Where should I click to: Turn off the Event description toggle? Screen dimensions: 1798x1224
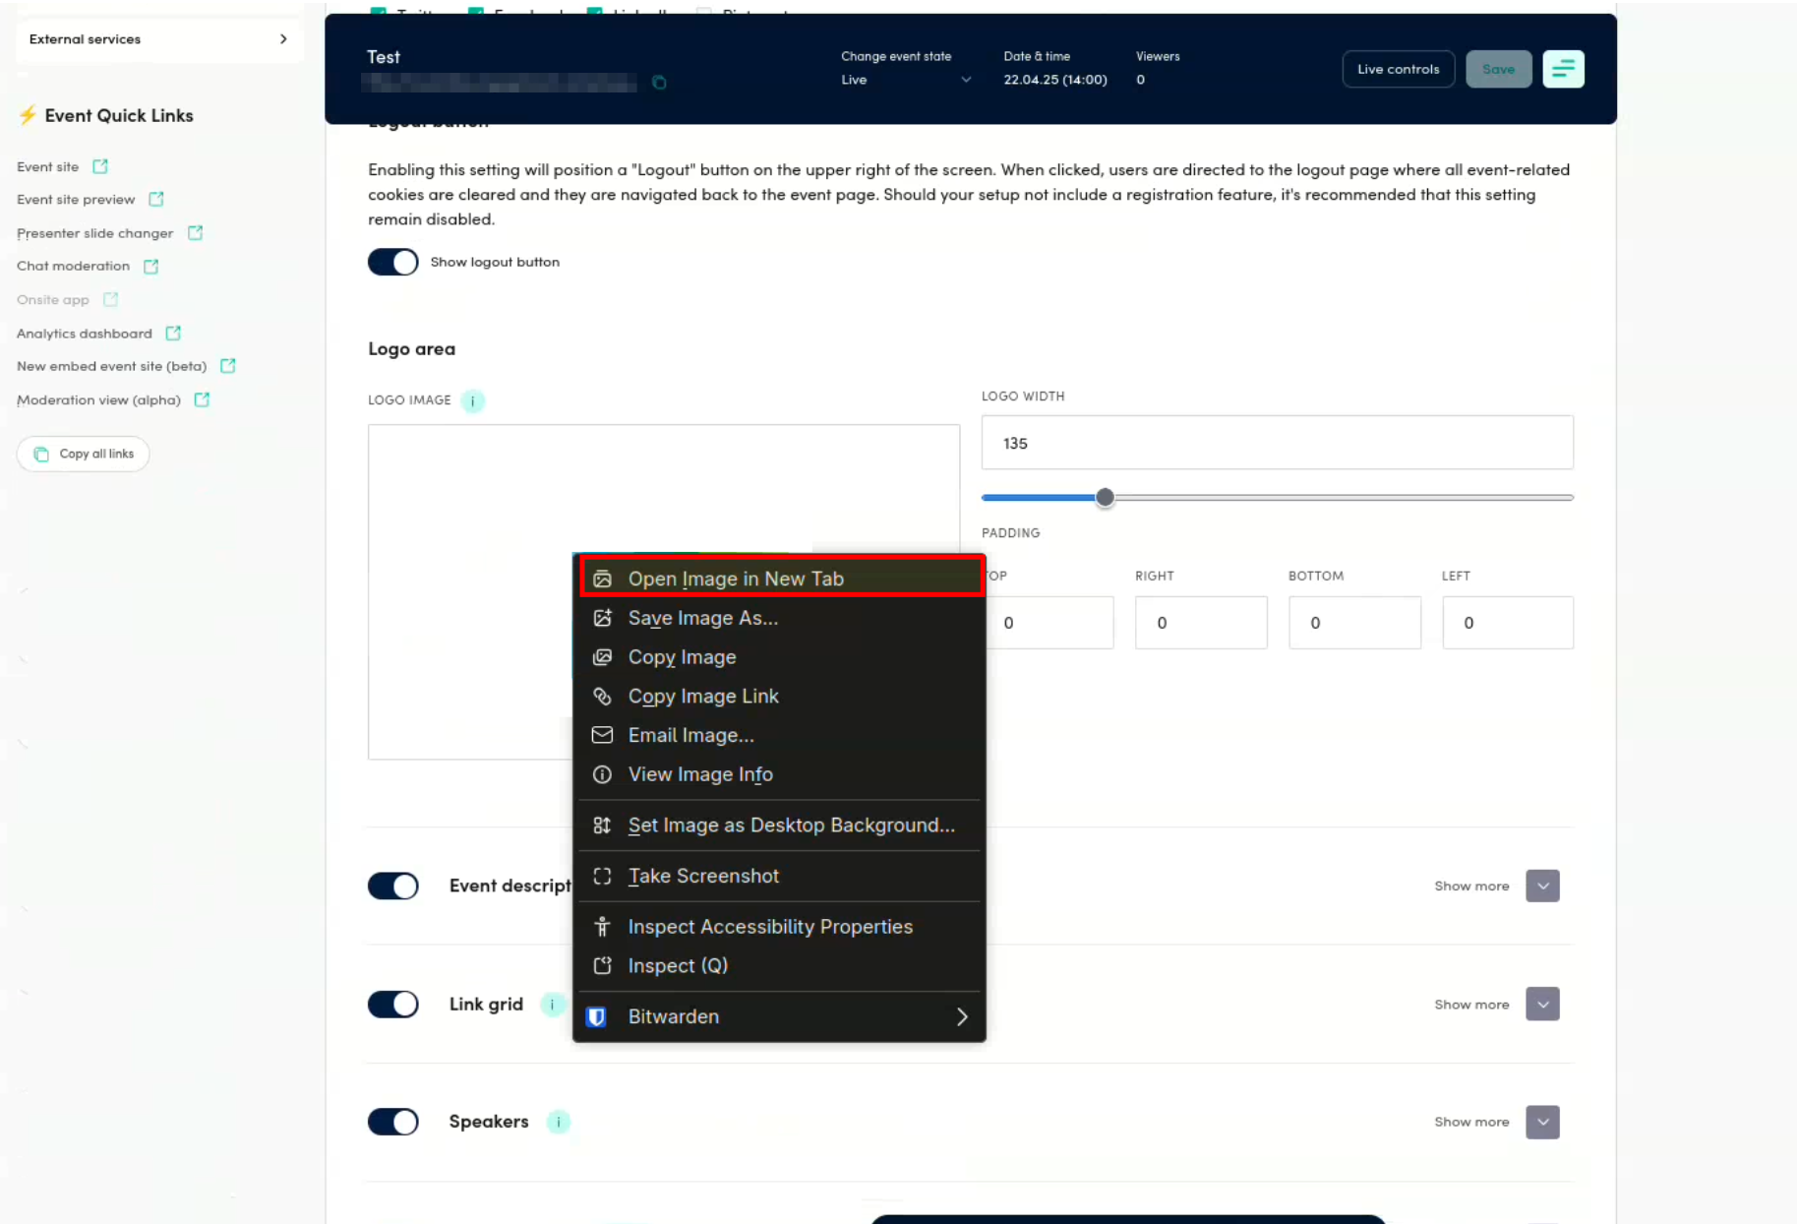(x=392, y=886)
